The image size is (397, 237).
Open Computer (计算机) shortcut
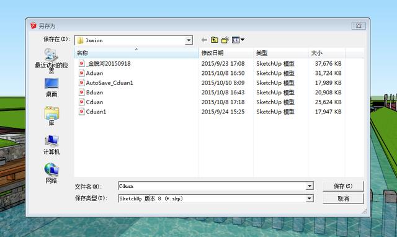tap(51, 145)
